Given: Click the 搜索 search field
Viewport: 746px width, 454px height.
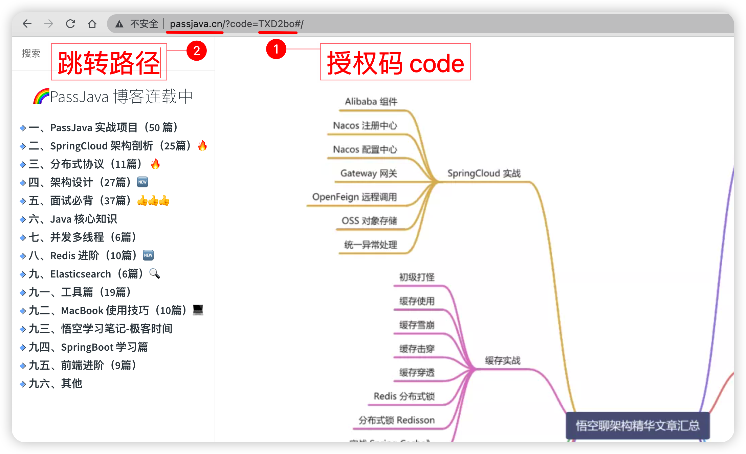Looking at the screenshot, I should click(31, 54).
